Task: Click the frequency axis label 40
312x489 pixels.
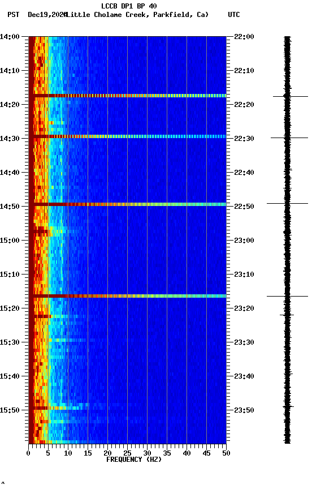Action: [187, 453]
